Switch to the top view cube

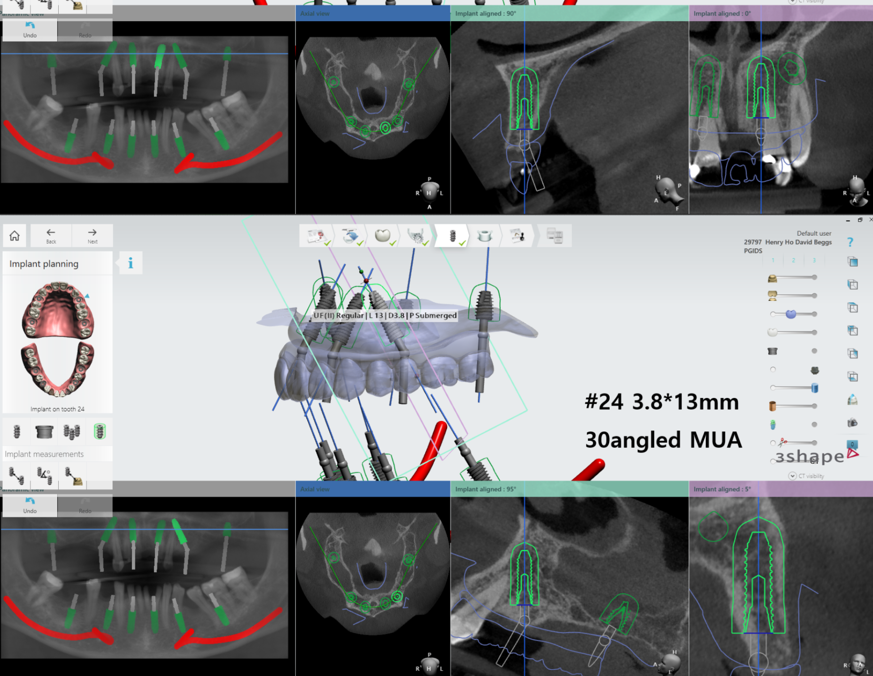(853, 307)
